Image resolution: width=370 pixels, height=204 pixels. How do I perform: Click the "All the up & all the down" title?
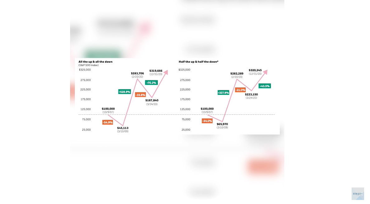pyautogui.click(x=95, y=62)
